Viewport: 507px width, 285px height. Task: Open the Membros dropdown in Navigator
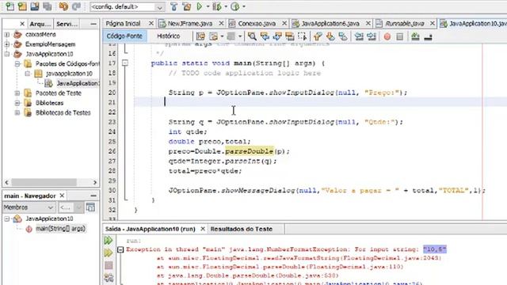pos(29,207)
